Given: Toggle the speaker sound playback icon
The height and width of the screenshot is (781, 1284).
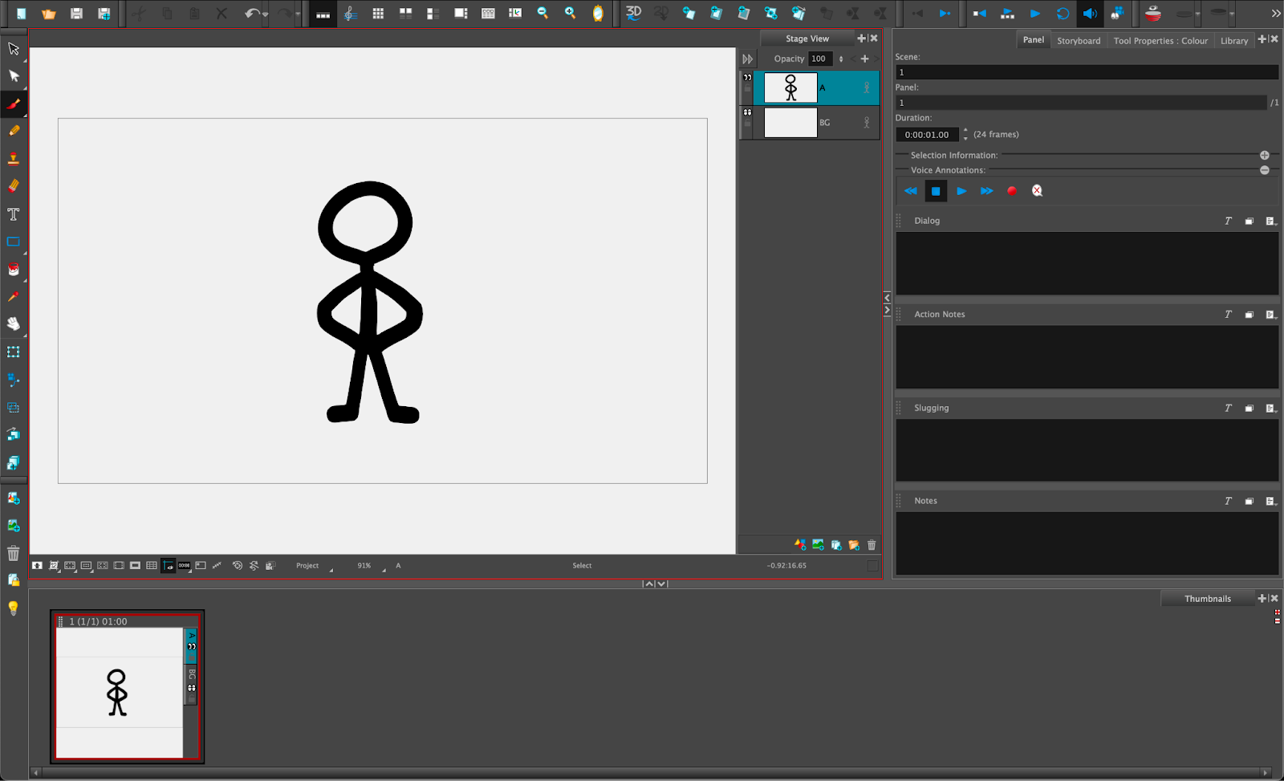Looking at the screenshot, I should pyautogui.click(x=1089, y=14).
